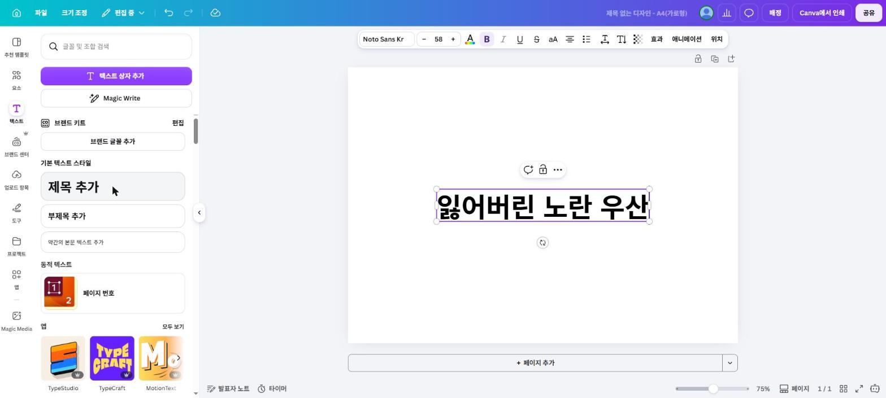Open grid view of pages

coord(843,389)
